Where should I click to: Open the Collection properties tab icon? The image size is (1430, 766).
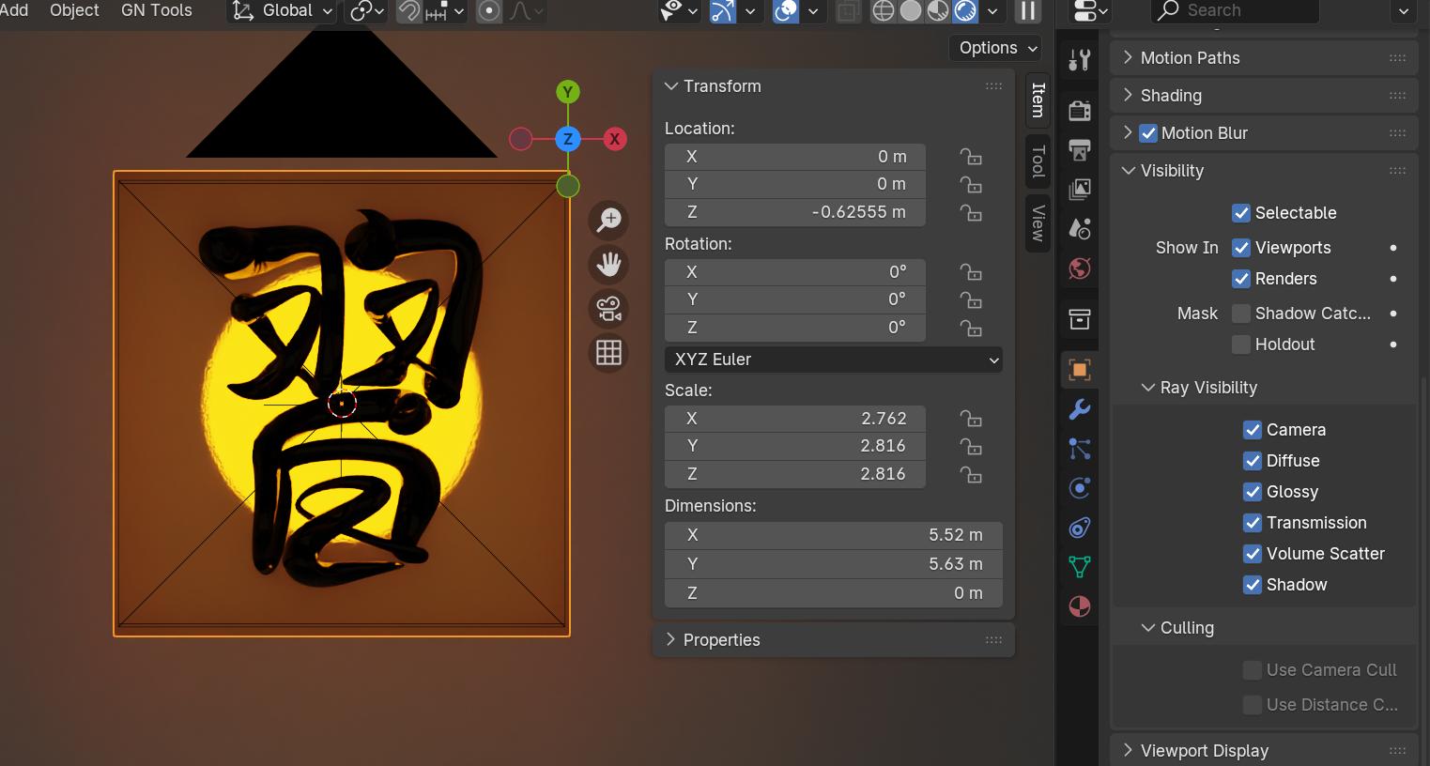click(x=1080, y=319)
